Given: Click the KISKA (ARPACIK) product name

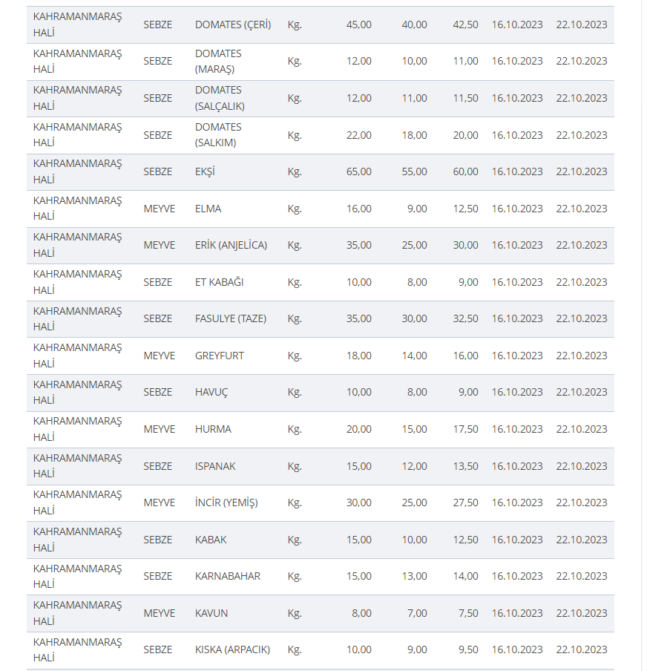Looking at the screenshot, I should (x=232, y=649).
